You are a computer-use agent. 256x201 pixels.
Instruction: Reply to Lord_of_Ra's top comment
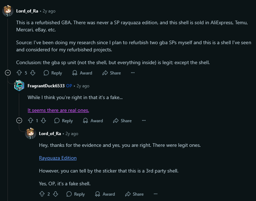[x=53, y=73]
